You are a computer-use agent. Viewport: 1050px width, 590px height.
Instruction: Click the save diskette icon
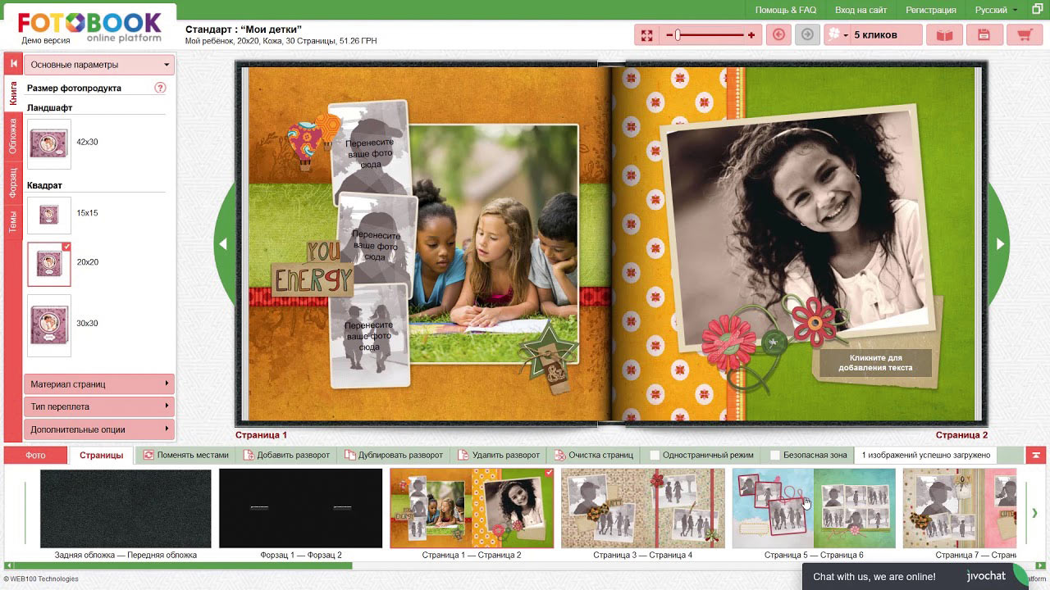coord(984,35)
